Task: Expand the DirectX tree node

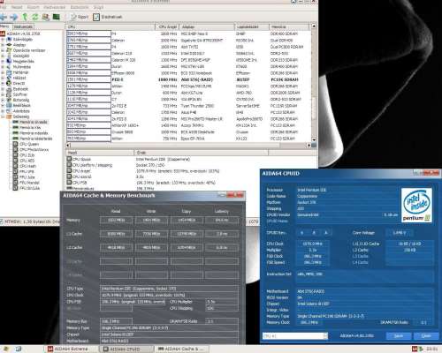Action: [x=3, y=83]
